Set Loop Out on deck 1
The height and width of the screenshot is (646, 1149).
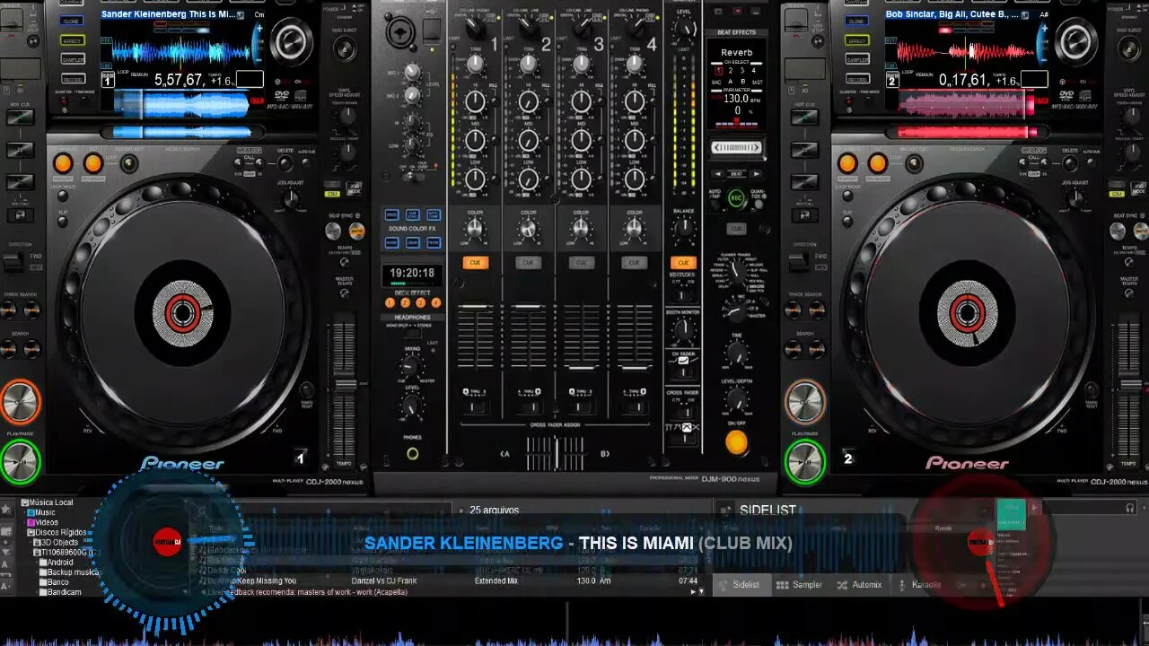click(x=92, y=163)
